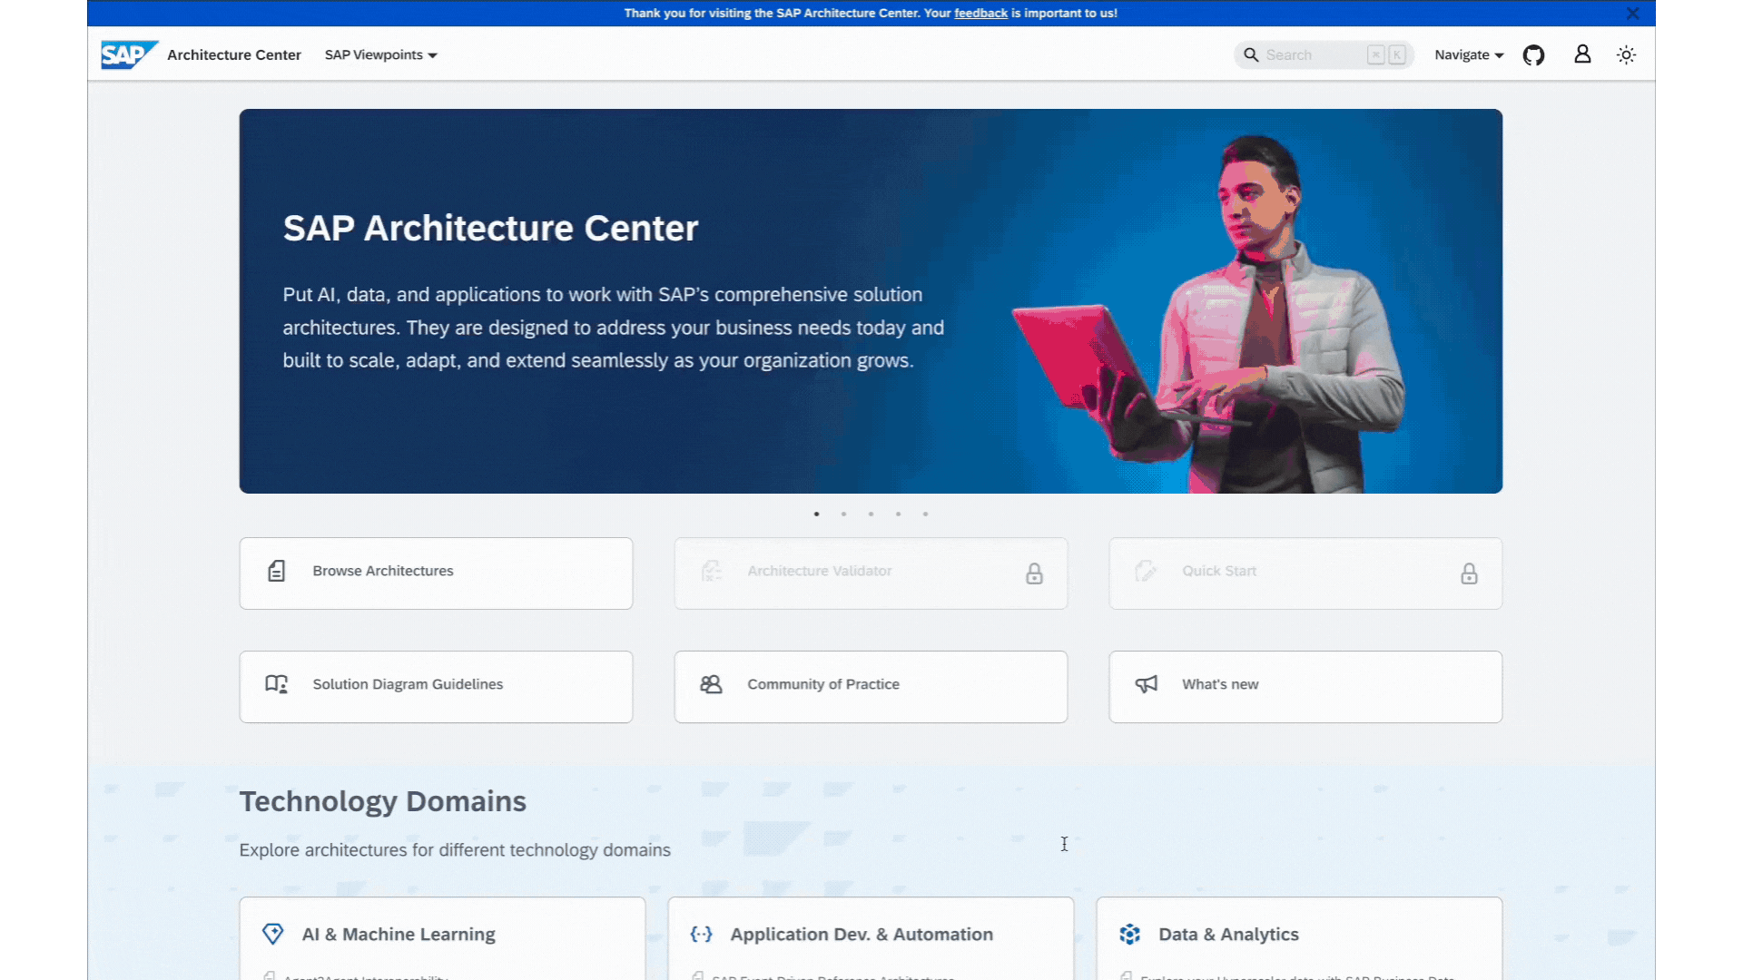1743x980 pixels.
Task: Click the user account profile icon
Action: pos(1582,54)
